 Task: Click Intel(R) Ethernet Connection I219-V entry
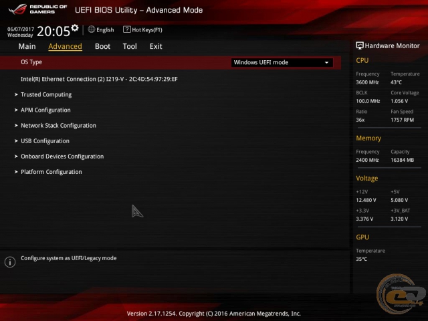pyautogui.click(x=99, y=79)
